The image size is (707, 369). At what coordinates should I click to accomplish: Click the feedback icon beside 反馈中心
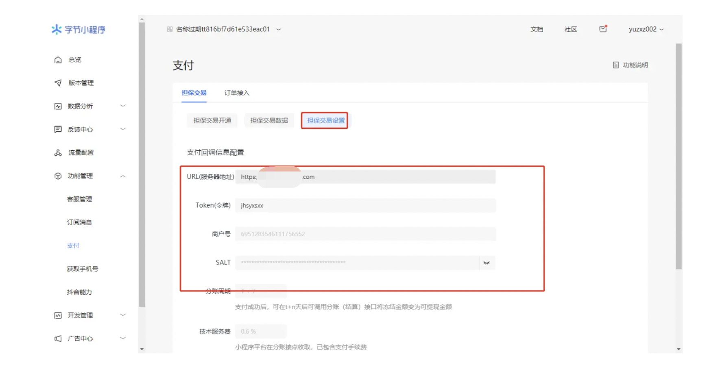pyautogui.click(x=58, y=129)
